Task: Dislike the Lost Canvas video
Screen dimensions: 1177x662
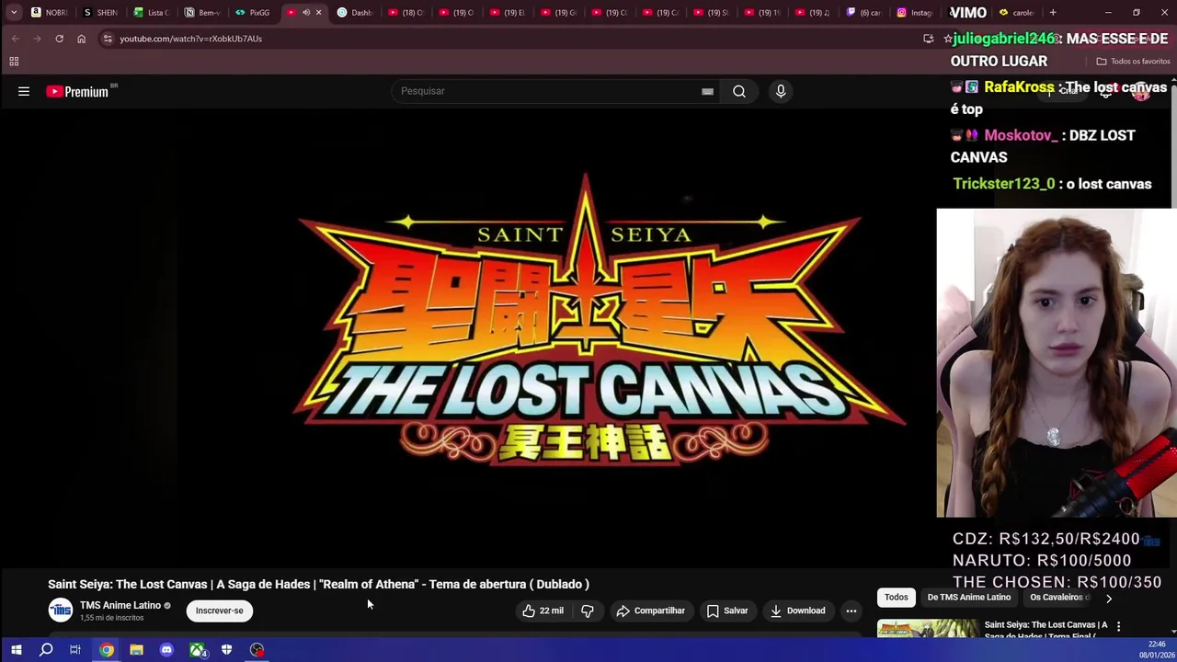Action: point(588,611)
